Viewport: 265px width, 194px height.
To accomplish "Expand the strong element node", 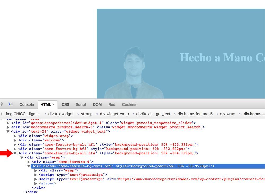I will pos(36,183).
